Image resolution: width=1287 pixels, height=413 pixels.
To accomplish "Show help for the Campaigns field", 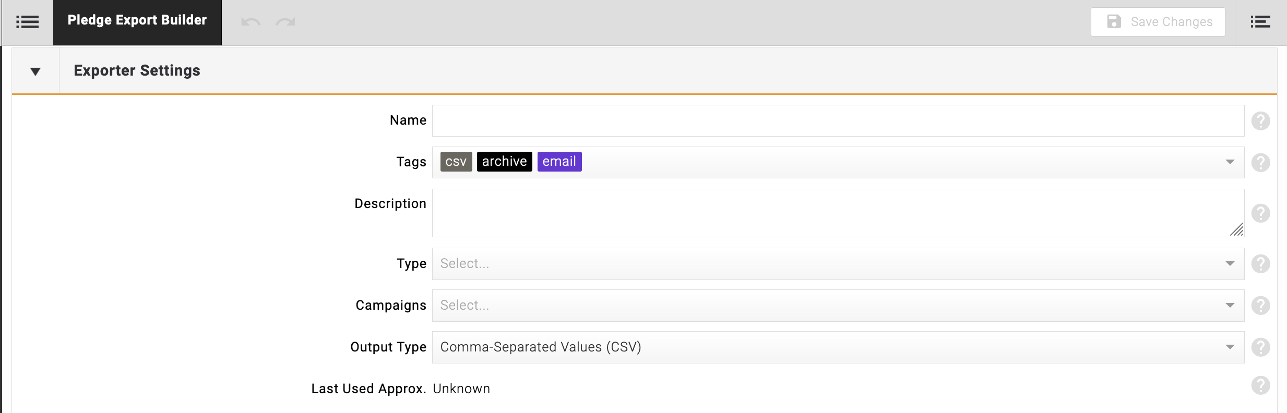I will pyautogui.click(x=1260, y=306).
